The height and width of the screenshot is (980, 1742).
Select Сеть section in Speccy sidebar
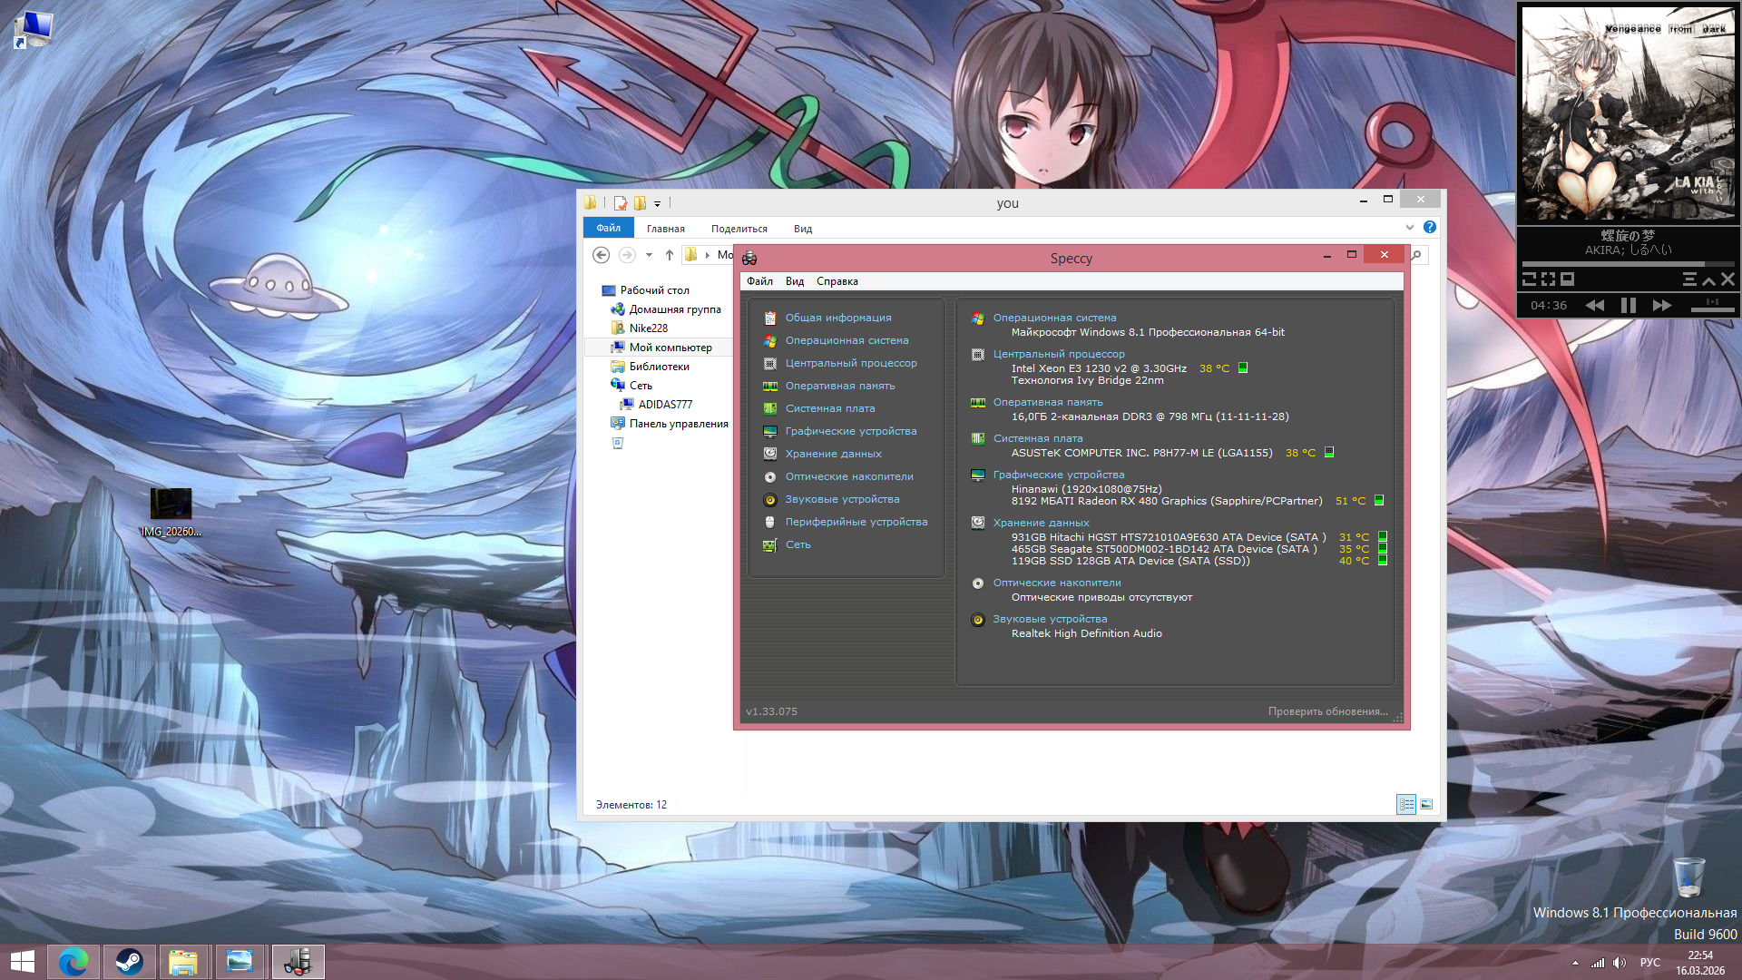click(798, 544)
